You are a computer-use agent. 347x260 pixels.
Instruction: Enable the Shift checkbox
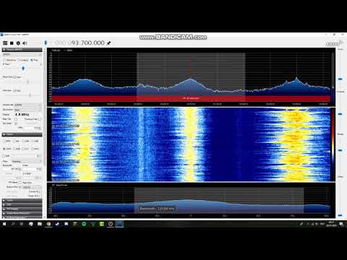click(4, 156)
